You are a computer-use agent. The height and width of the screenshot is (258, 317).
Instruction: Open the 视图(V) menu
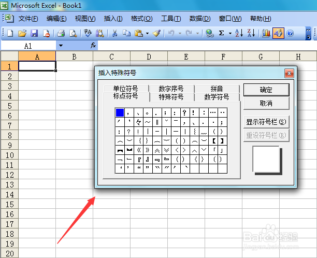(85, 19)
